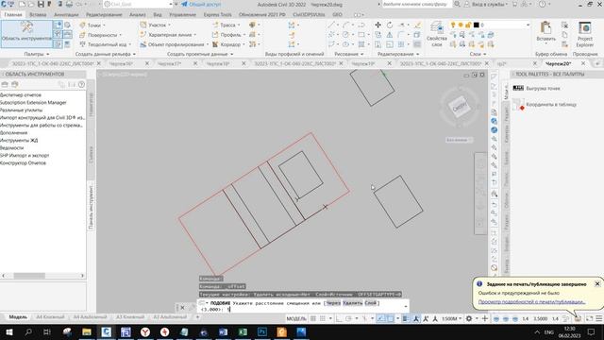Image resolution: width=604 pixels, height=340 pixels.
Task: Click the search magnifier icon in title bar
Action: 457,4
